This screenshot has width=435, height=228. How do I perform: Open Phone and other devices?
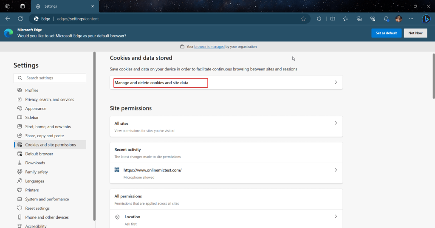50,217
